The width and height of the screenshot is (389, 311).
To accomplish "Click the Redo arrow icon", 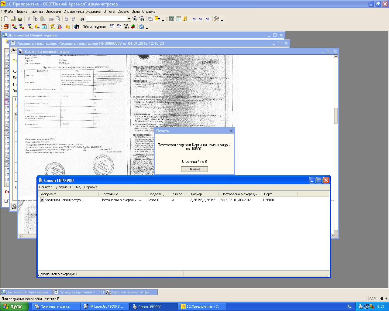I will point(73,19).
